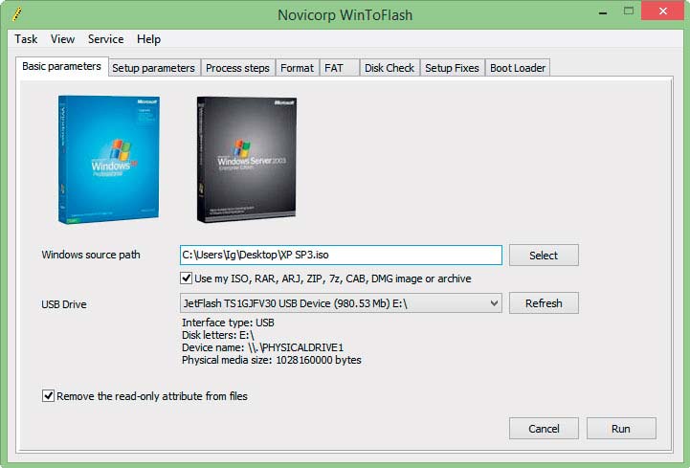The image size is (690, 468).
Task: Open the Help menu
Action: click(x=148, y=39)
